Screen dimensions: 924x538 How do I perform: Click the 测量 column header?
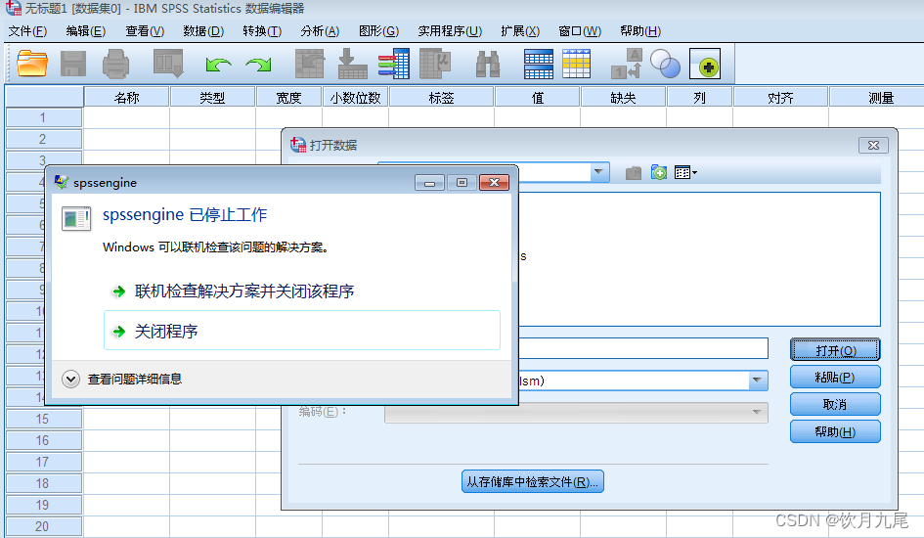877,97
